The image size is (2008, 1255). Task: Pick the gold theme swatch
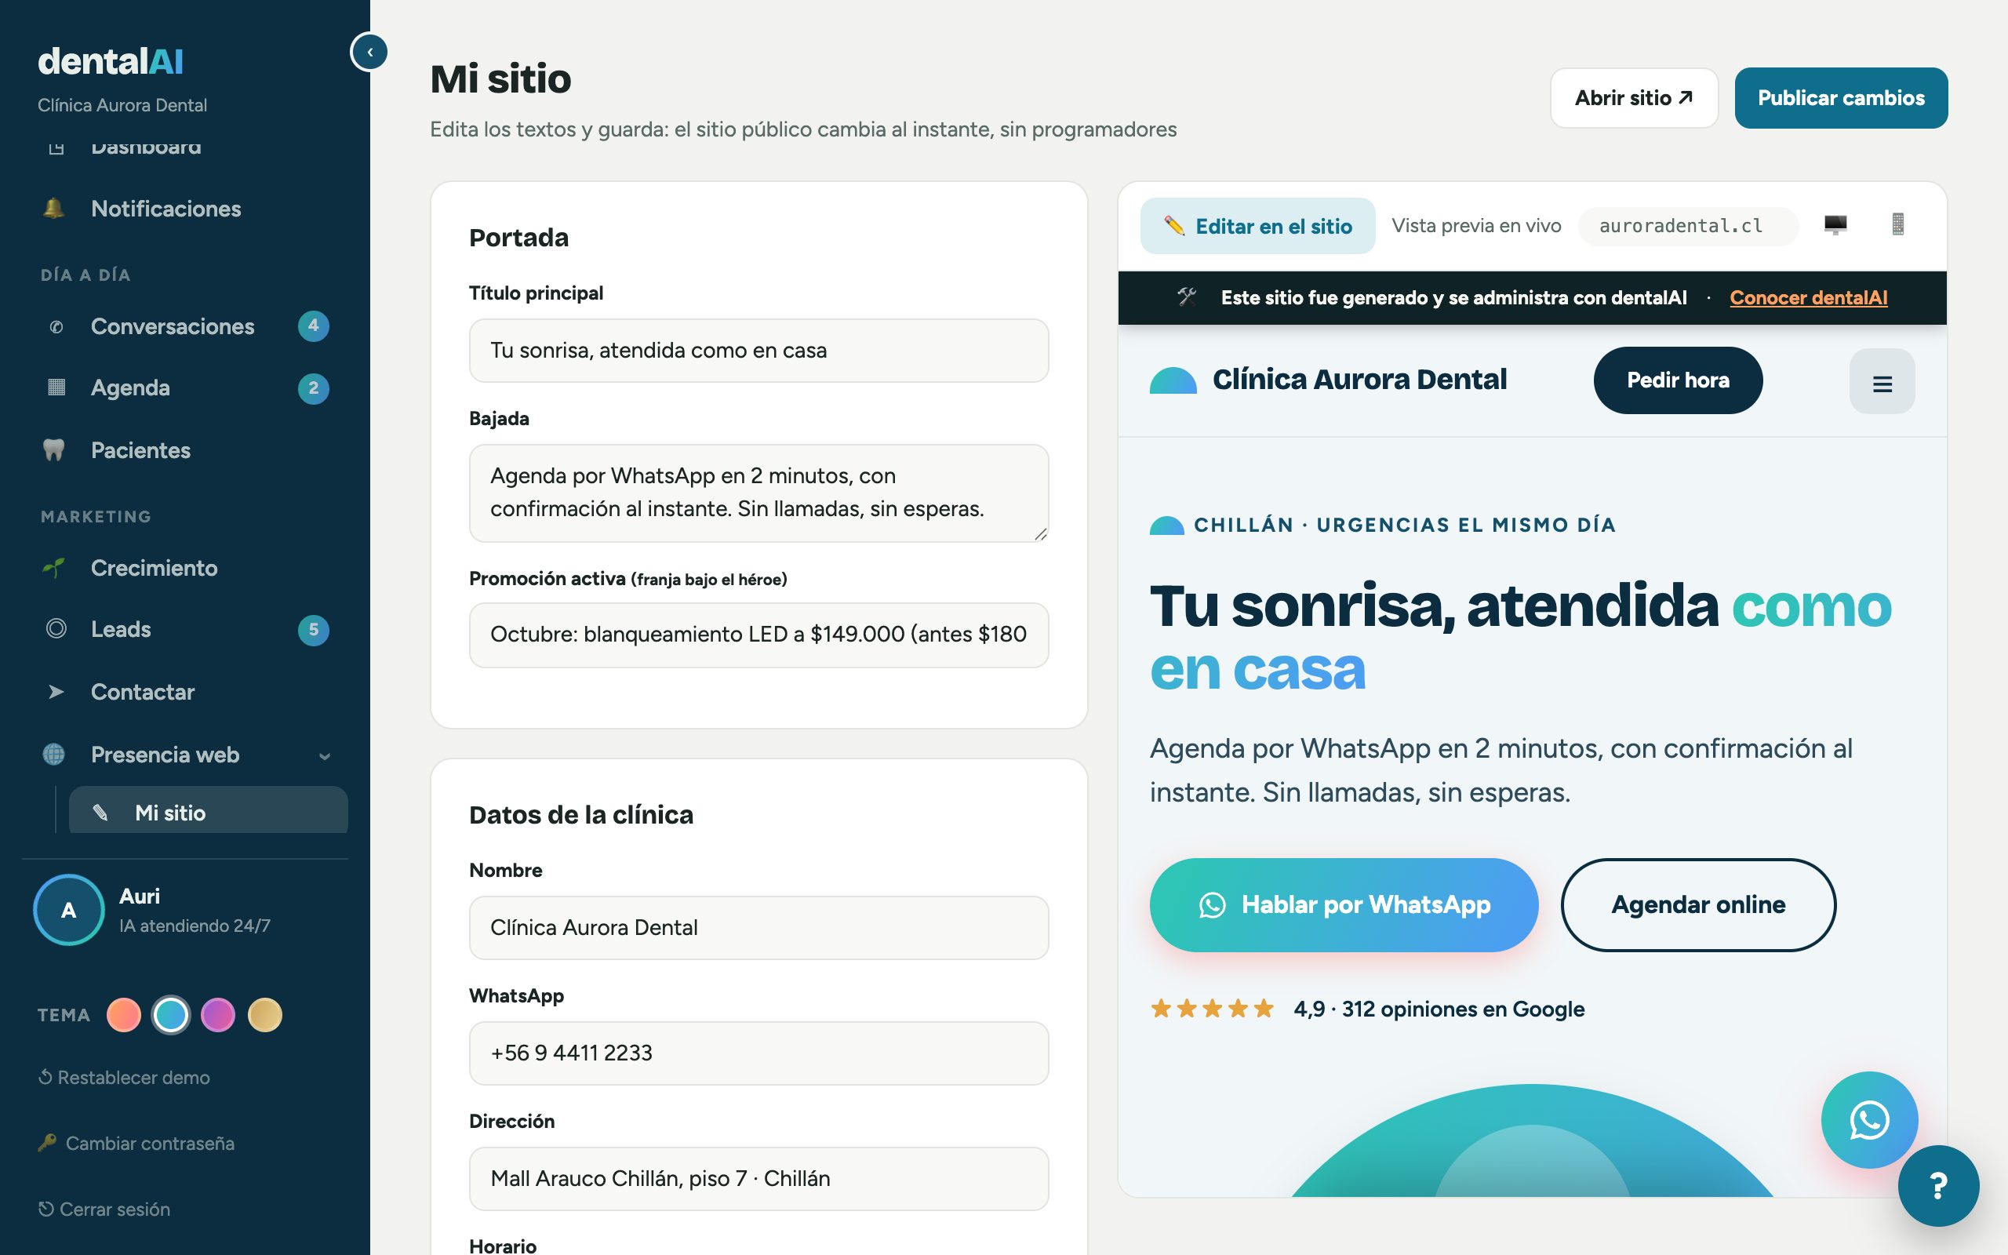coord(266,1015)
